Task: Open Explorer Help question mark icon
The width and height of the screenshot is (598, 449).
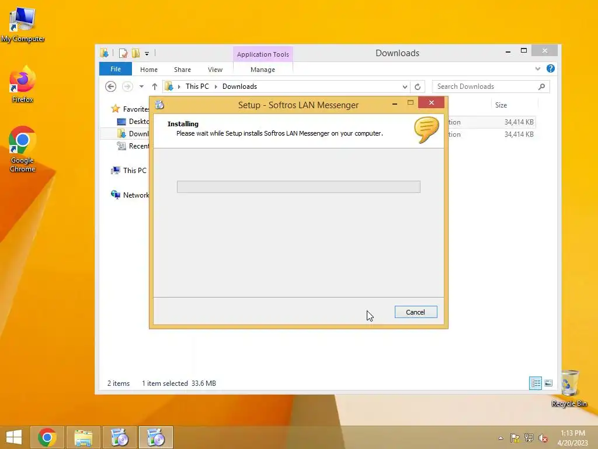Action: (x=550, y=69)
